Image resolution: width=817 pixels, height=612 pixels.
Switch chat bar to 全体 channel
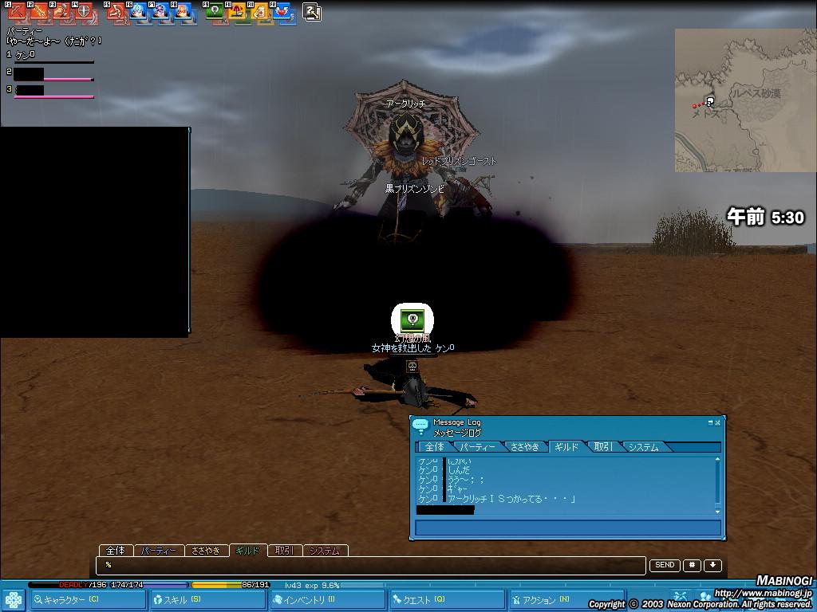point(116,550)
